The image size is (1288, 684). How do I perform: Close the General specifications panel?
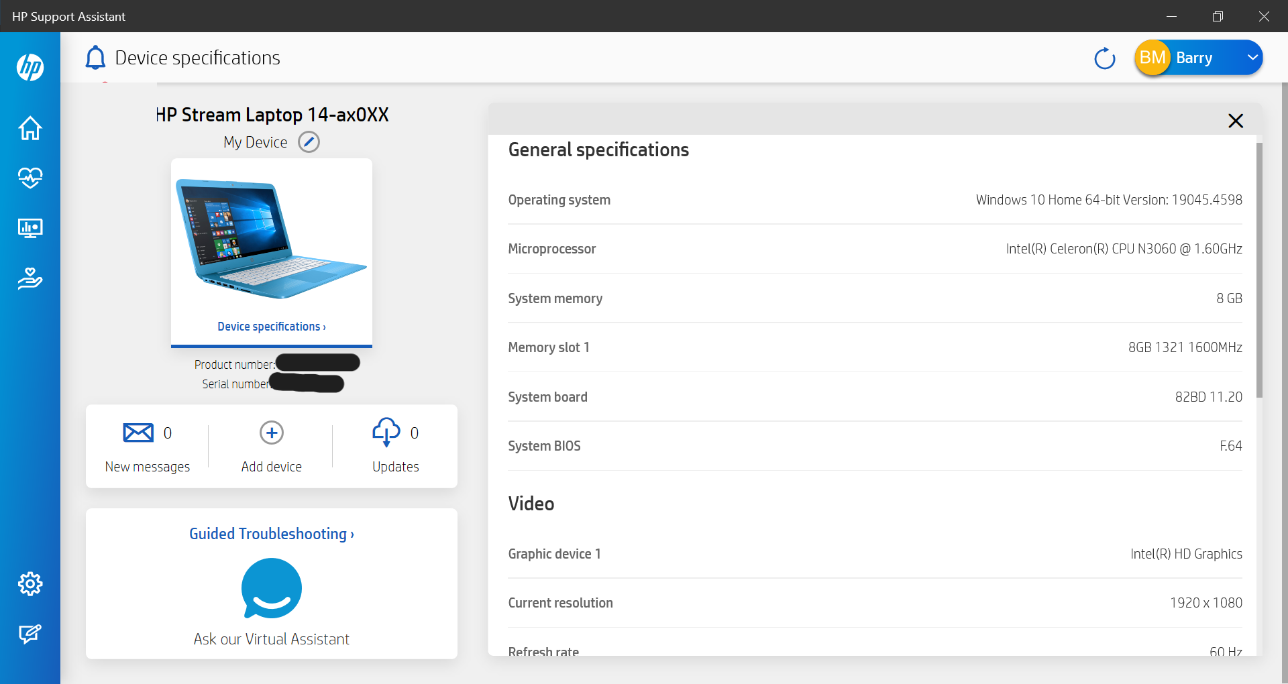tap(1235, 121)
